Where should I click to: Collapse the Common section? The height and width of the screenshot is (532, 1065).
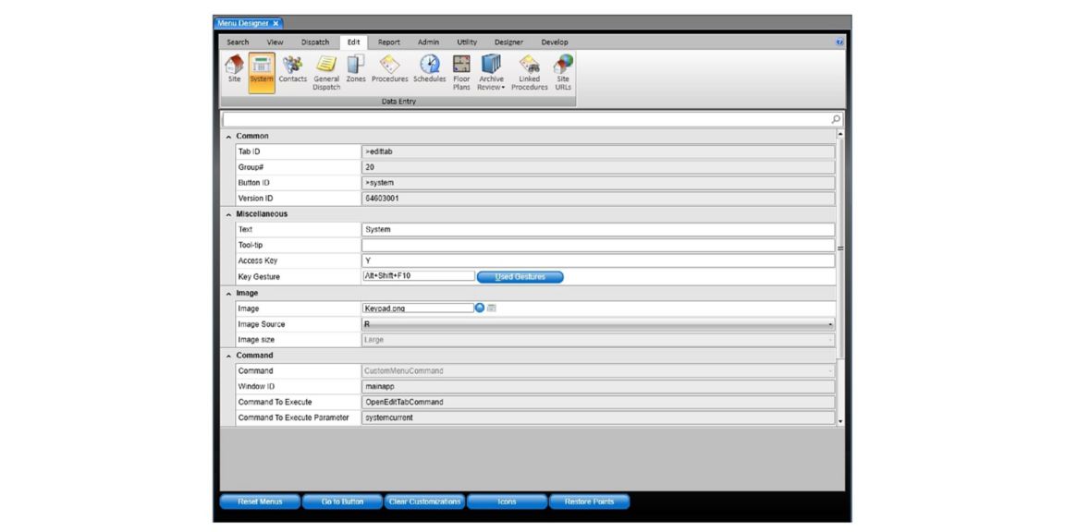[229, 136]
